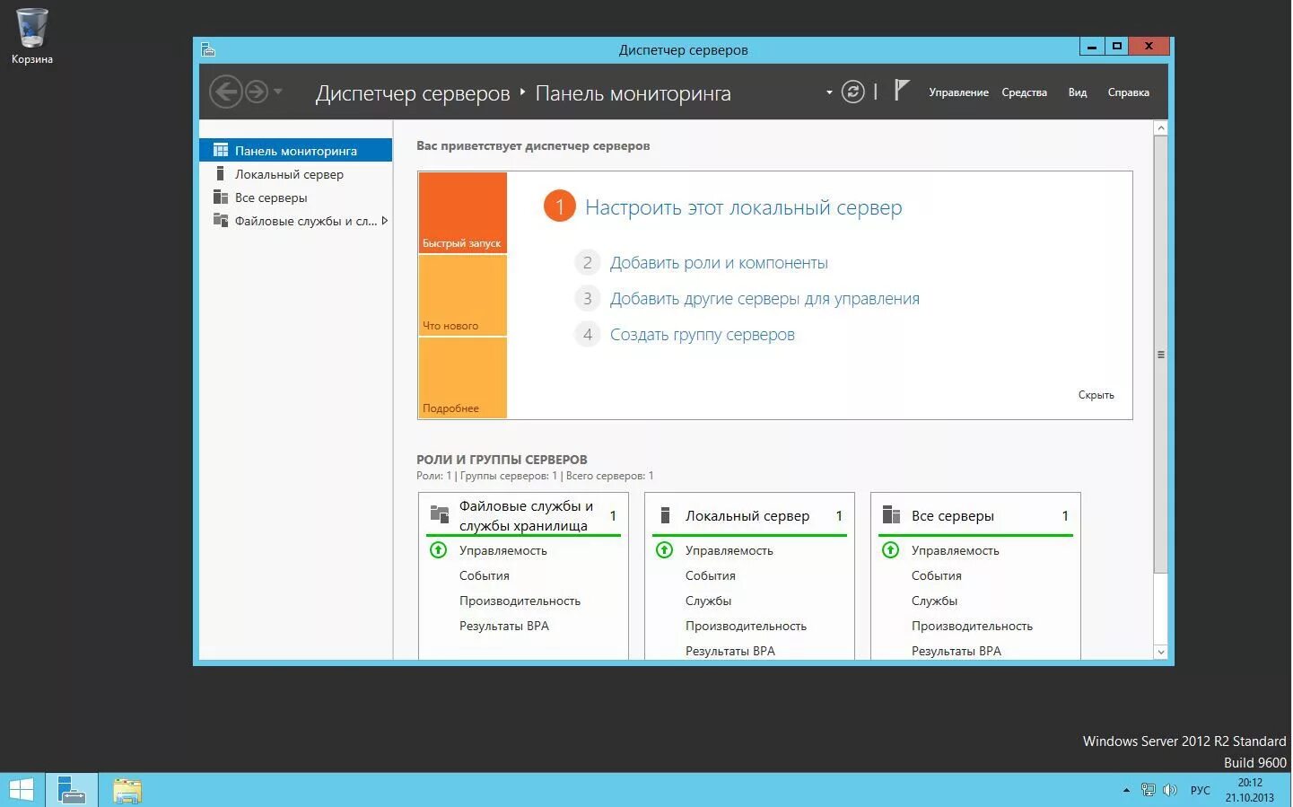Screen dimensions: 1293x807
Task: Open Файловые службы и службы хранилища tile header
Action: tap(525, 515)
